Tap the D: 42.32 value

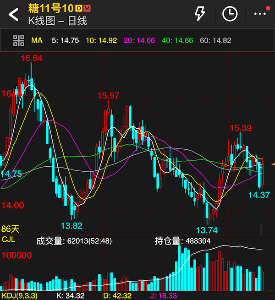tap(117, 296)
